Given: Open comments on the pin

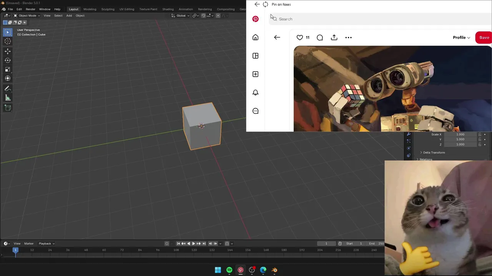Looking at the screenshot, I should (320, 37).
